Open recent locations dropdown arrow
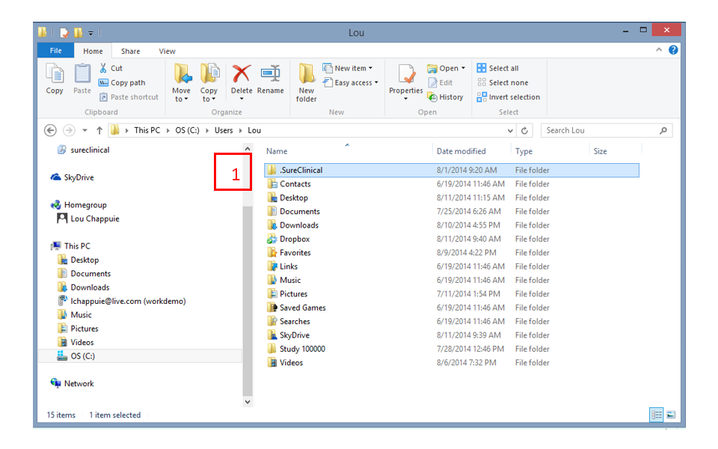 click(x=85, y=130)
